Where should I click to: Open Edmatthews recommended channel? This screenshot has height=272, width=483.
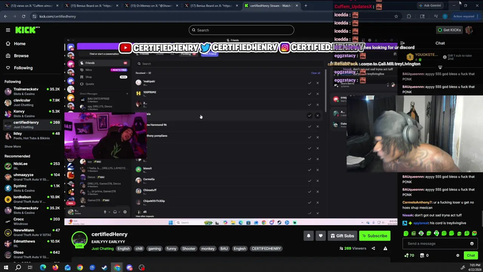coord(32,243)
